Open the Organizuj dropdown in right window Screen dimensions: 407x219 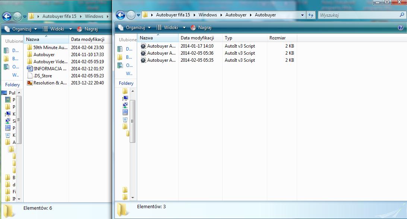pos(135,28)
